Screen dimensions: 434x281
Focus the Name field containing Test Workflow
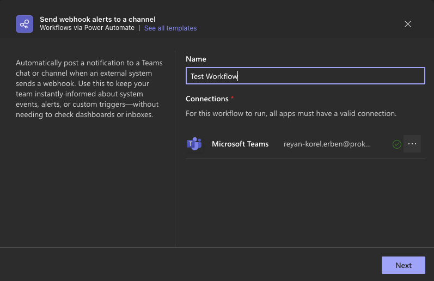coord(305,76)
